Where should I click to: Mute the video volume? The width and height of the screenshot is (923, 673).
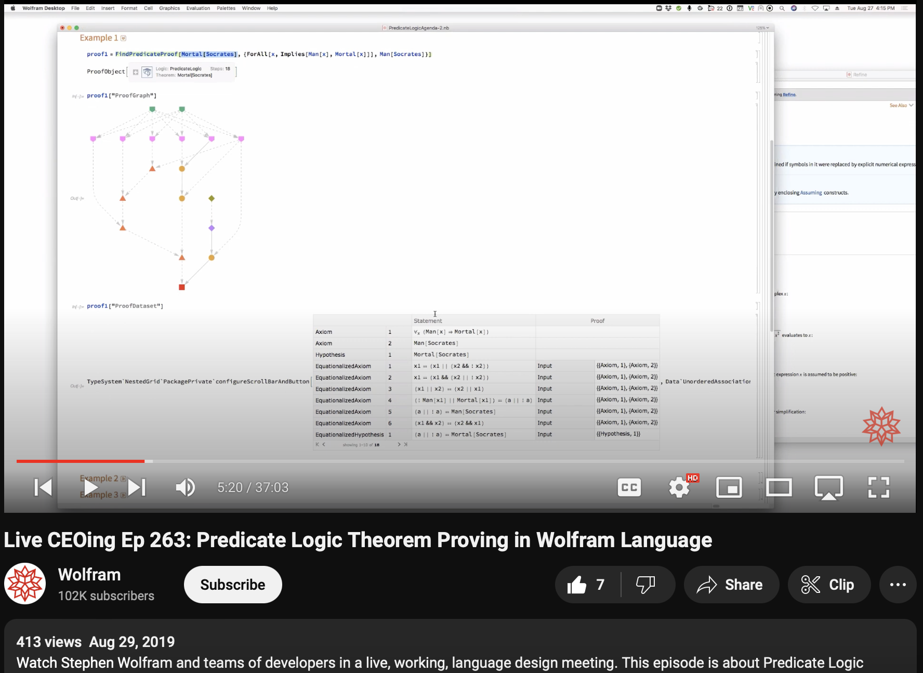(186, 487)
